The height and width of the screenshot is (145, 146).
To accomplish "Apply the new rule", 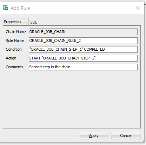I will point(94,136).
